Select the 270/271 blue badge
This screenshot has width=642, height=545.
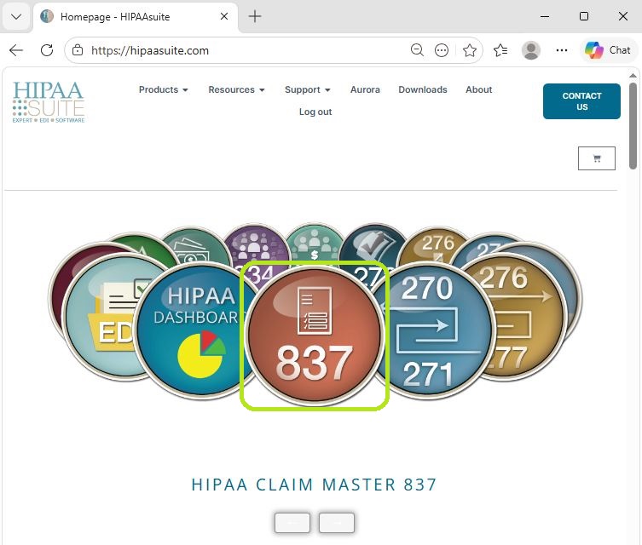click(434, 331)
